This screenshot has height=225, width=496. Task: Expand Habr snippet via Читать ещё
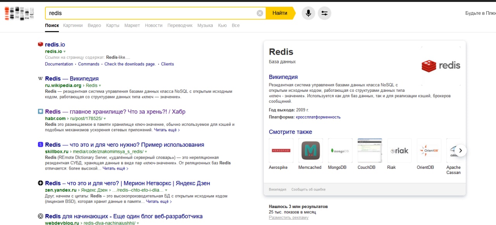click(167, 130)
